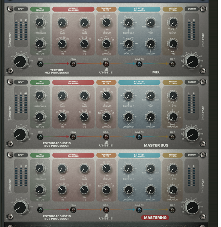Click Celestial logo on MASTERING unit
This screenshot has height=227, width=221.
click(x=106, y=217)
